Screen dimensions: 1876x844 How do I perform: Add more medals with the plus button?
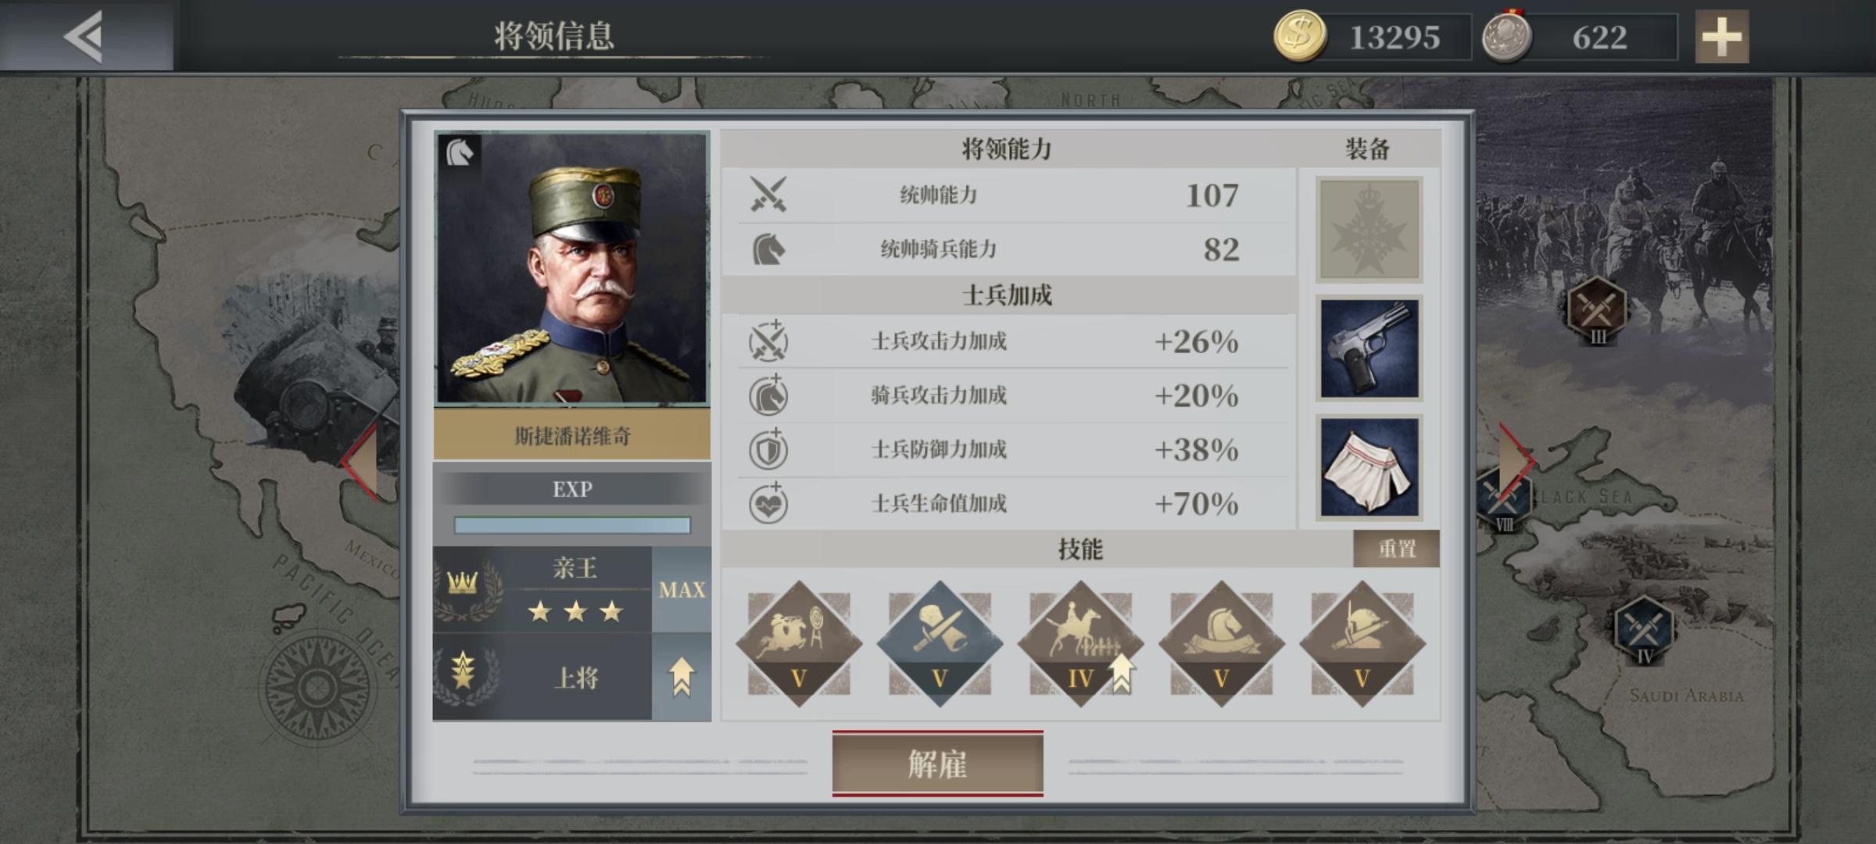pos(1722,37)
